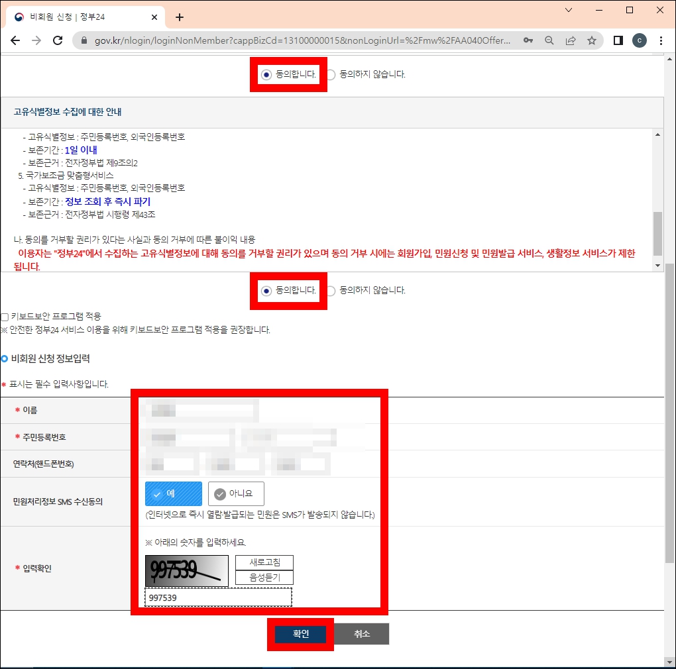The width and height of the screenshot is (676, 669).
Task: Open the three-dot browser menu
Action: [x=662, y=40]
